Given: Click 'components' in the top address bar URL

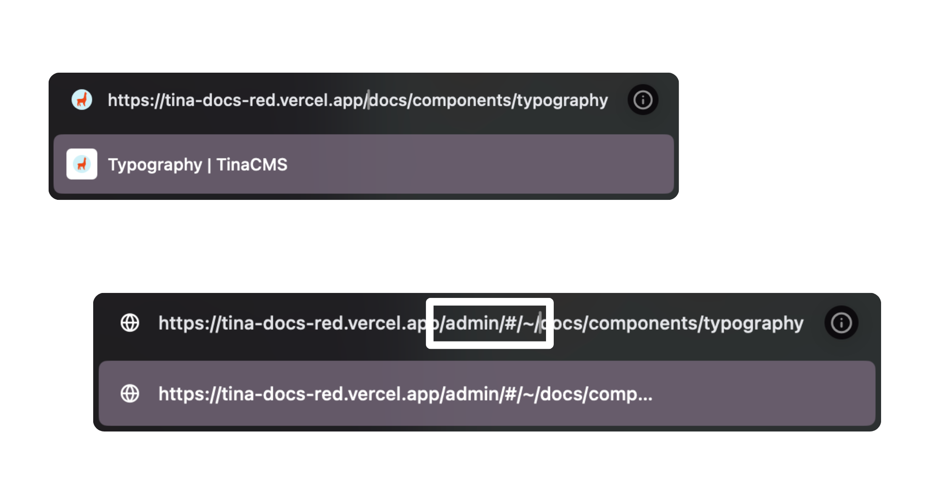Looking at the screenshot, I should pyautogui.click(x=461, y=100).
